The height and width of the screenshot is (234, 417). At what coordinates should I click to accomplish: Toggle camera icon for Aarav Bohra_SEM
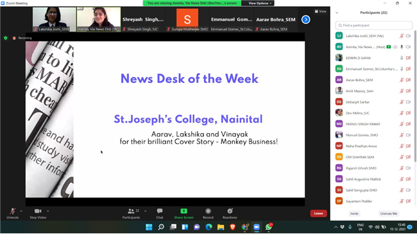pyautogui.click(x=408, y=80)
